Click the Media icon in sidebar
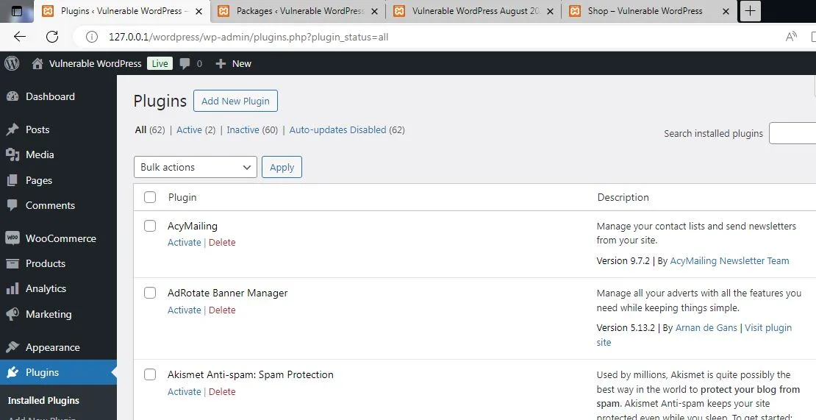Viewport: 816px width, 420px height. coord(12,154)
